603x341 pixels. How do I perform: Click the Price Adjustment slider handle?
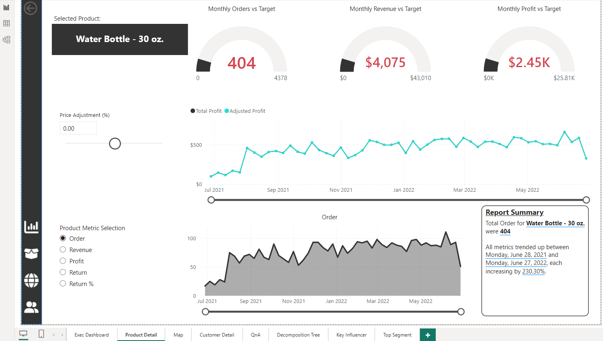click(x=115, y=144)
